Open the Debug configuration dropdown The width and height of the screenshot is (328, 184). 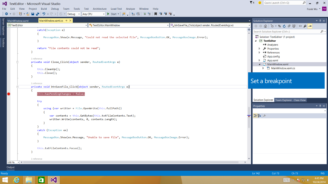[79, 14]
